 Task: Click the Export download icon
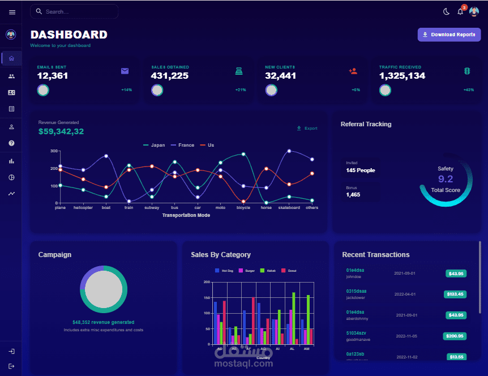click(299, 128)
